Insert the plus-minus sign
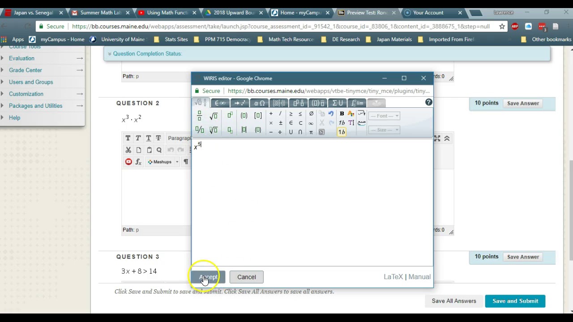 pyautogui.click(x=281, y=123)
